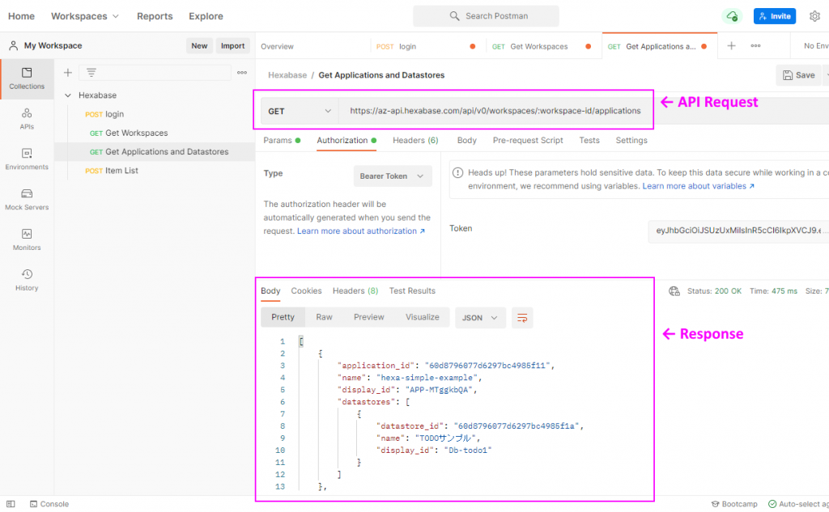829x512 pixels.
Task: Toggle word wrap in response body
Action: (x=522, y=318)
